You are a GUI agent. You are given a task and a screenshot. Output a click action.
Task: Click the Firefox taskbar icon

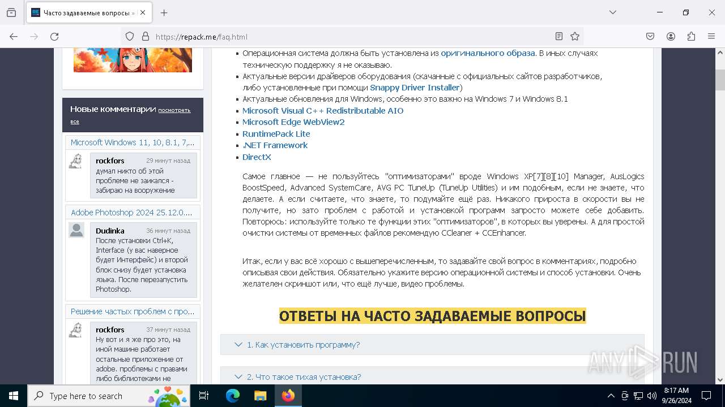pos(288,396)
